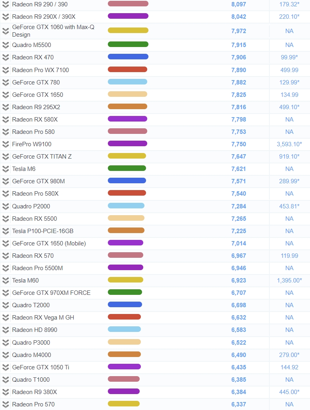Open the GeForce GTX 980M link
The image size is (310, 410).
point(38,181)
